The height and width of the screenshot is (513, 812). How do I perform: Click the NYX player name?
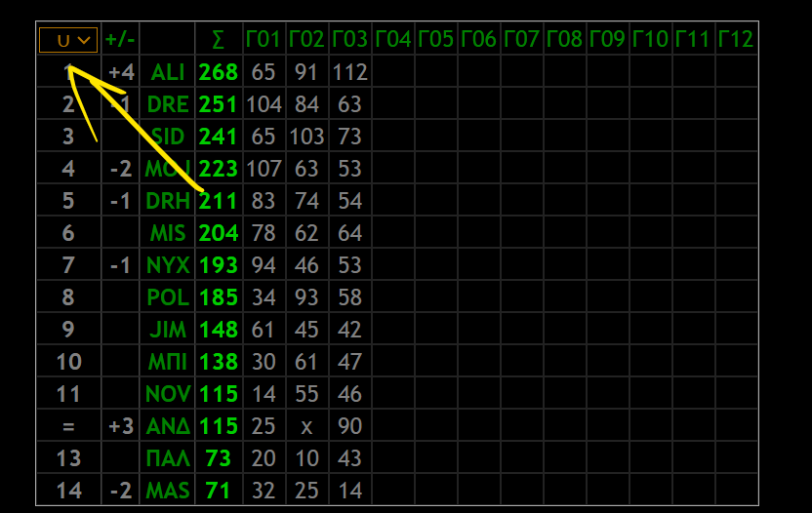click(168, 265)
